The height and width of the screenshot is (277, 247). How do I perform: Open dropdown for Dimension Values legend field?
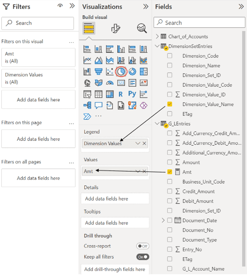(x=138, y=143)
